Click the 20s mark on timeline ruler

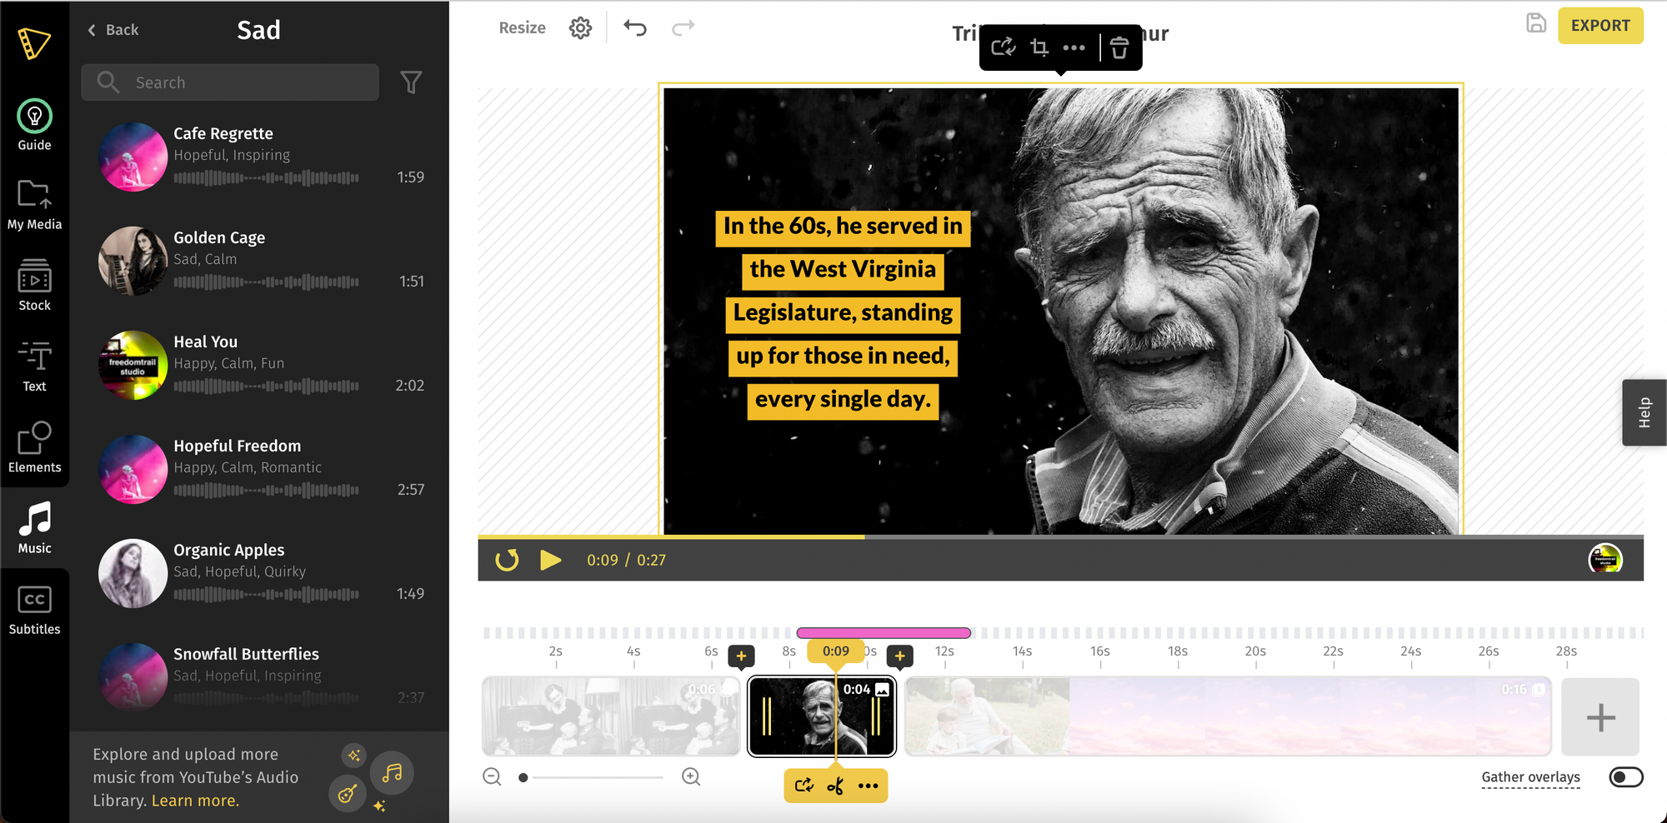(x=1255, y=651)
